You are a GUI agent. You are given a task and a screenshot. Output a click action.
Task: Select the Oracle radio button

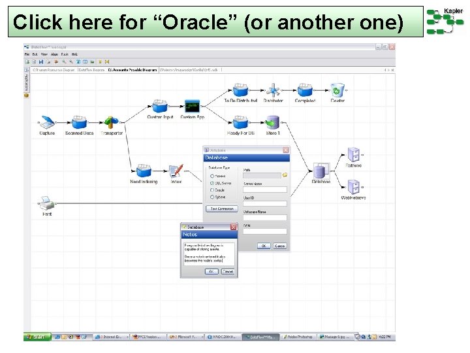click(x=212, y=190)
